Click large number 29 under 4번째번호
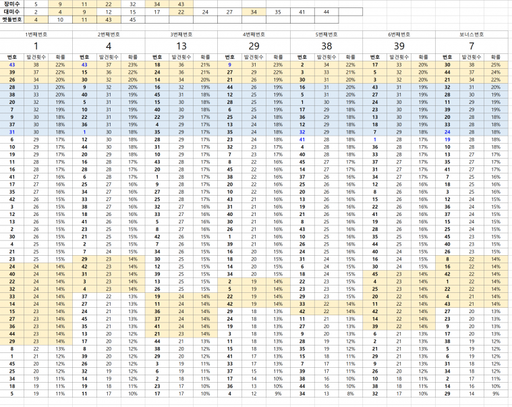 coord(254,46)
